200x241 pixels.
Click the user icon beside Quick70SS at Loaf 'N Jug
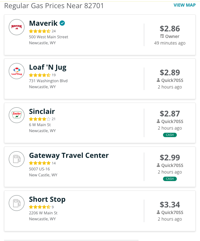[158, 80]
